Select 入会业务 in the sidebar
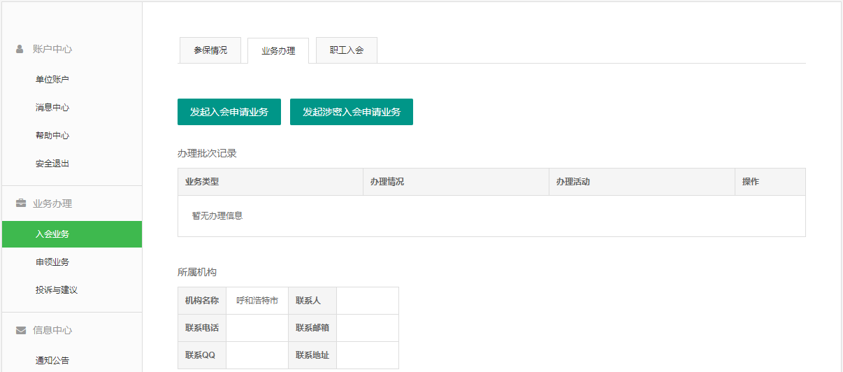 coord(52,234)
